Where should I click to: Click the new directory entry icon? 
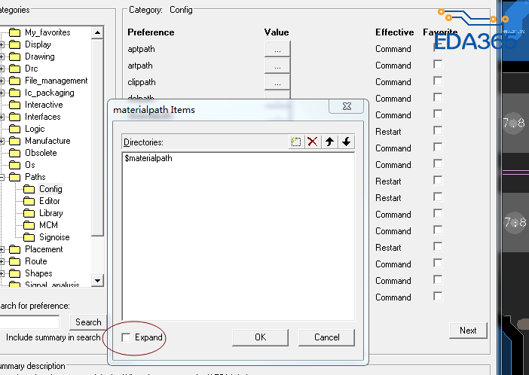pyautogui.click(x=296, y=142)
